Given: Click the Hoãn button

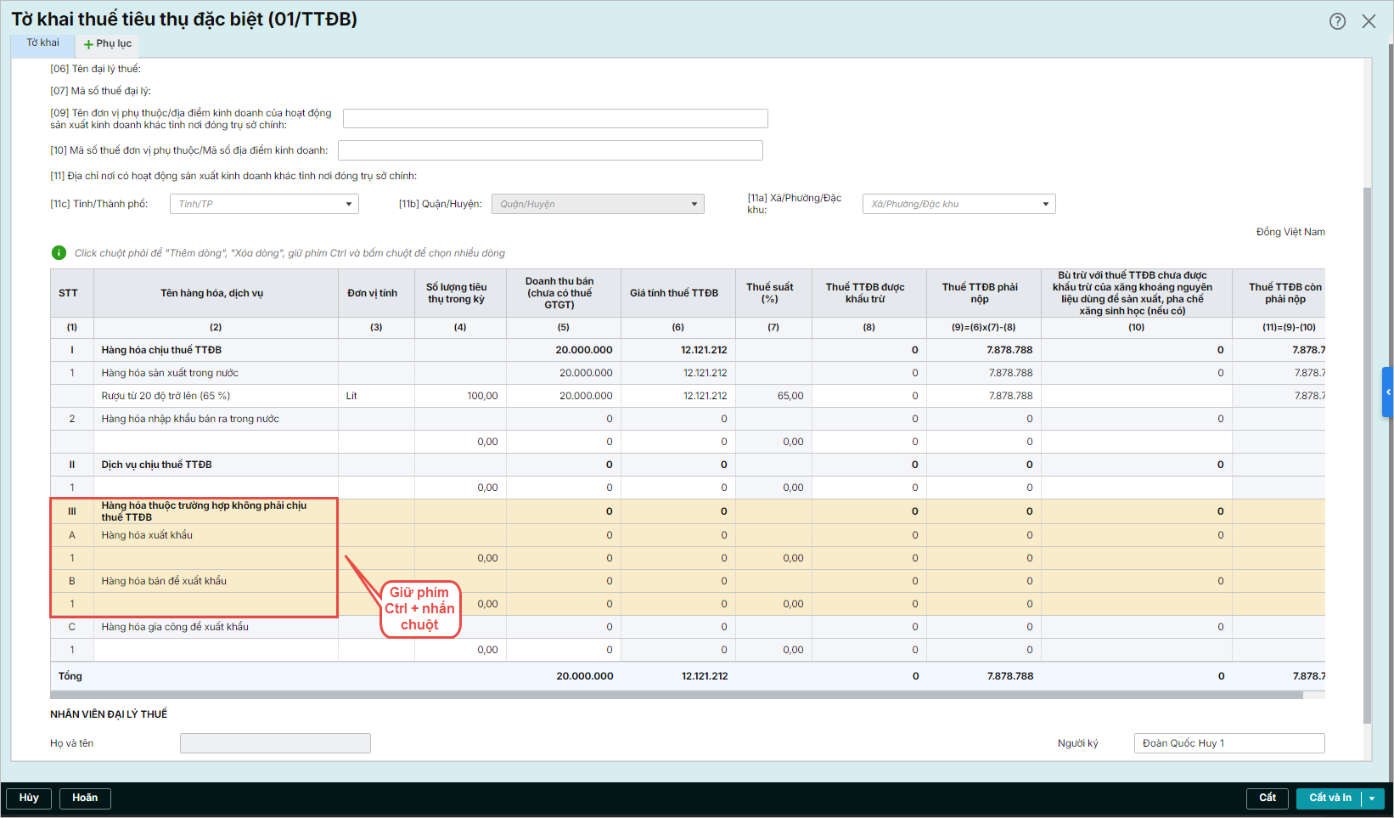Looking at the screenshot, I should coord(85,798).
